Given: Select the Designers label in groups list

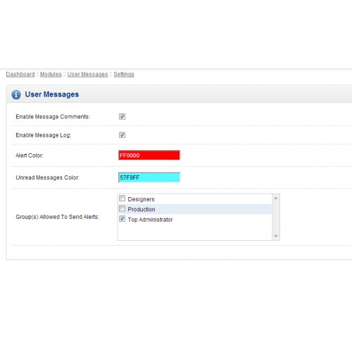Looking at the screenshot, I should (141, 199).
